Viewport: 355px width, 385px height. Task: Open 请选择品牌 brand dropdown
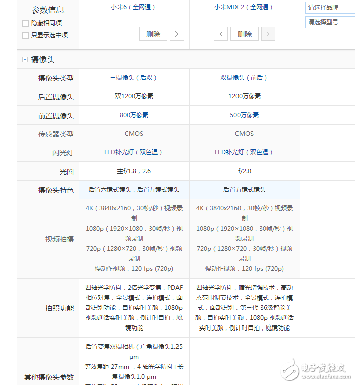click(x=330, y=8)
